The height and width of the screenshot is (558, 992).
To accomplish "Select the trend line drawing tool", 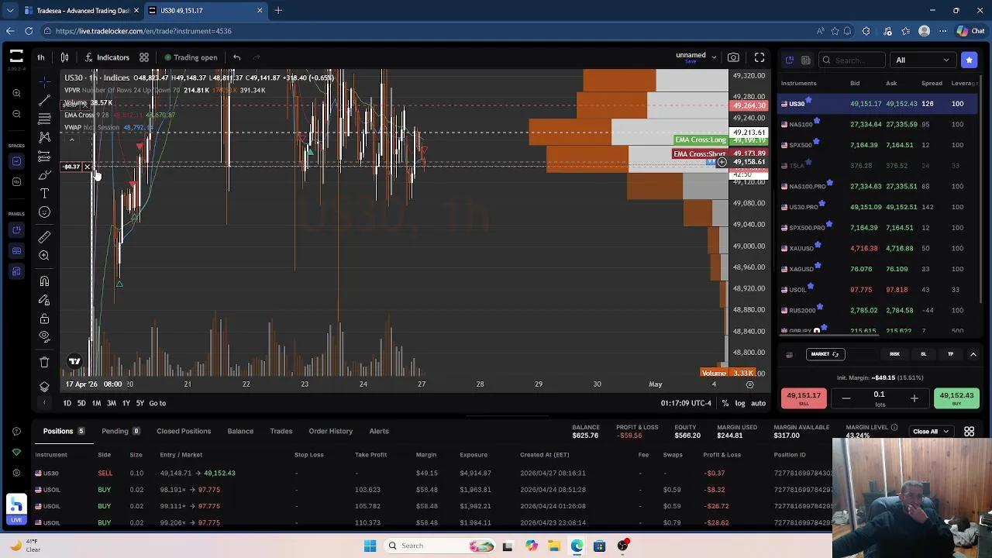I will pyautogui.click(x=44, y=100).
